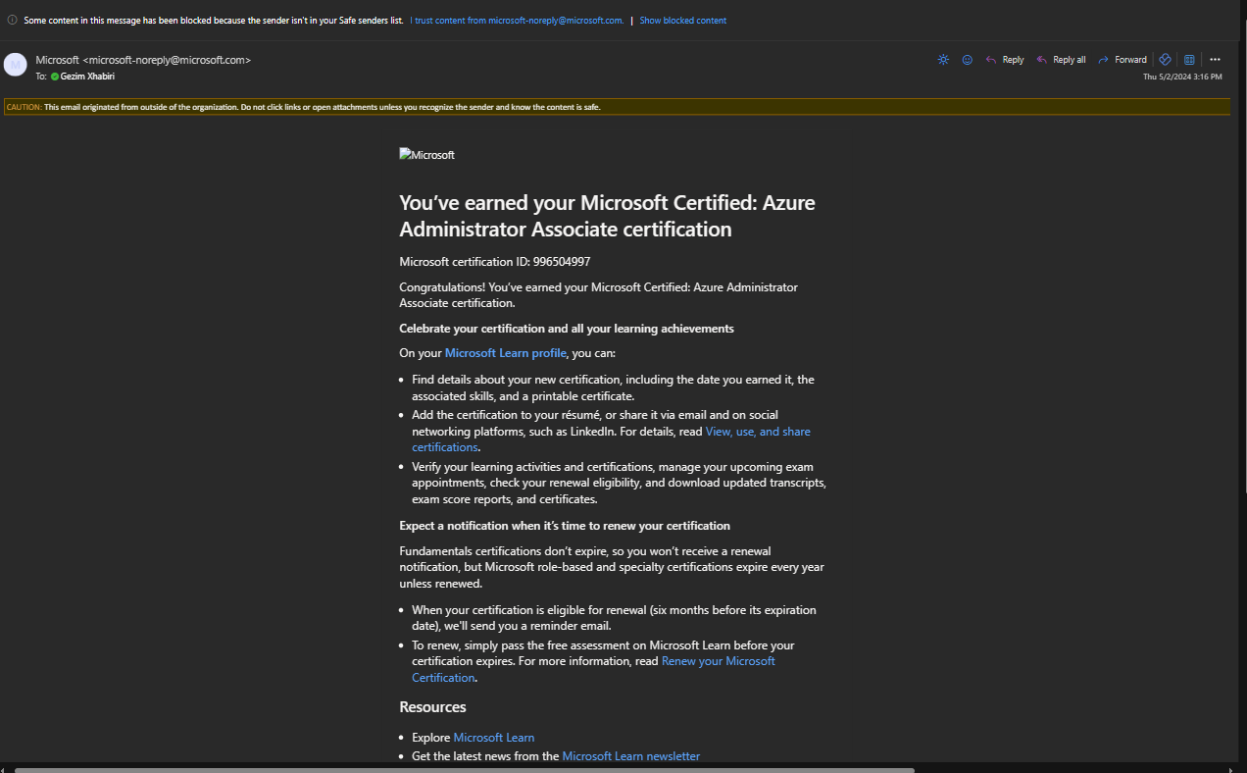
Task: Click the certification ID 996504997 text
Action: (562, 262)
